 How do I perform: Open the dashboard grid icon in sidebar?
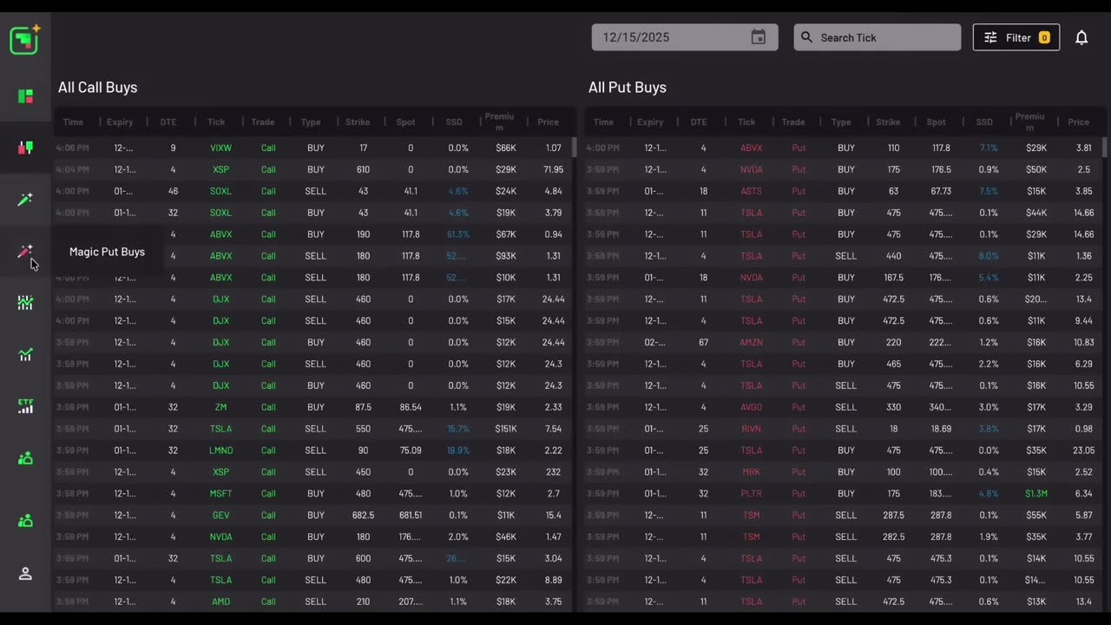(25, 96)
